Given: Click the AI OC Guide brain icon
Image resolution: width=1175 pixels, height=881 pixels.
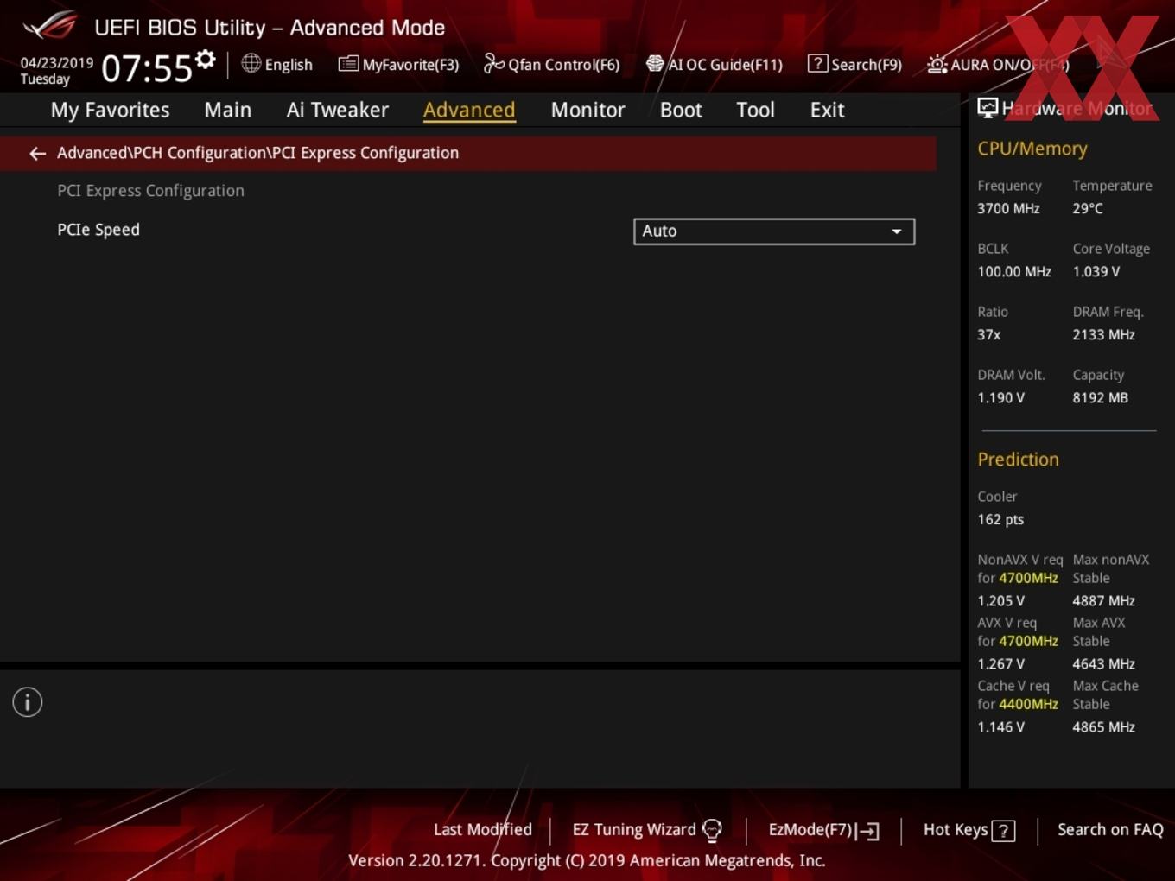Looking at the screenshot, I should [x=655, y=64].
